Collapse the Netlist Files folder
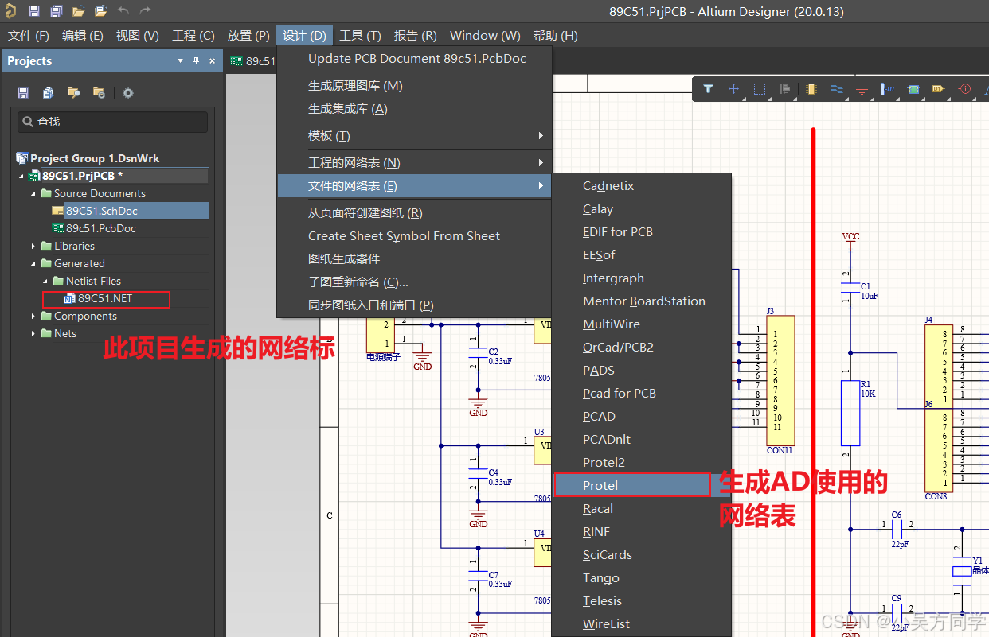 [45, 281]
